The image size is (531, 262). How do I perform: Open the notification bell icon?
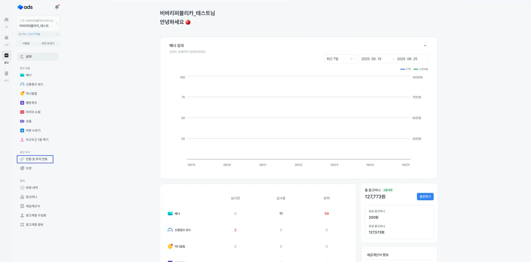pos(57,7)
